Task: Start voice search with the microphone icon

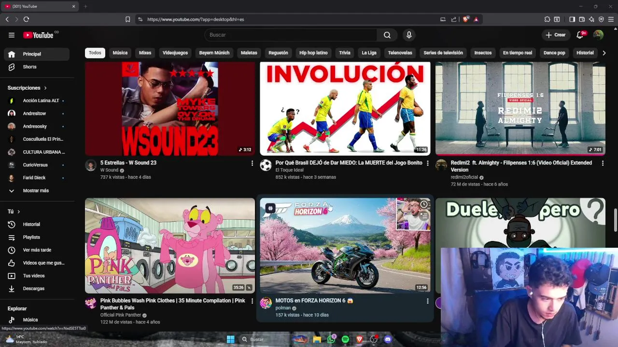Action: [x=409, y=35]
